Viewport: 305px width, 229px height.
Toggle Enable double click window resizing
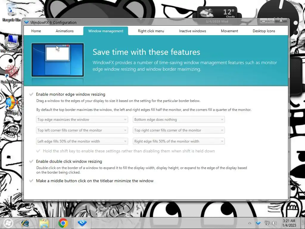31,161
